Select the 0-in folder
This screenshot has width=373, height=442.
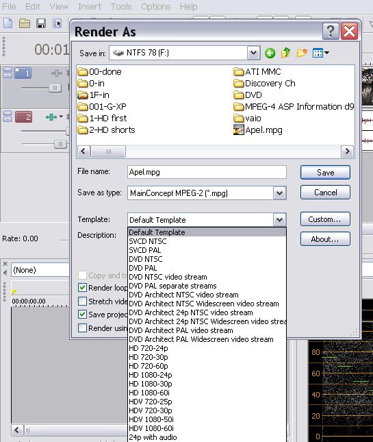click(x=91, y=84)
